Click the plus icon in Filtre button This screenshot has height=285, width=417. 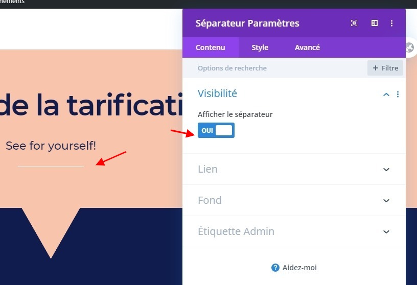pyautogui.click(x=375, y=68)
